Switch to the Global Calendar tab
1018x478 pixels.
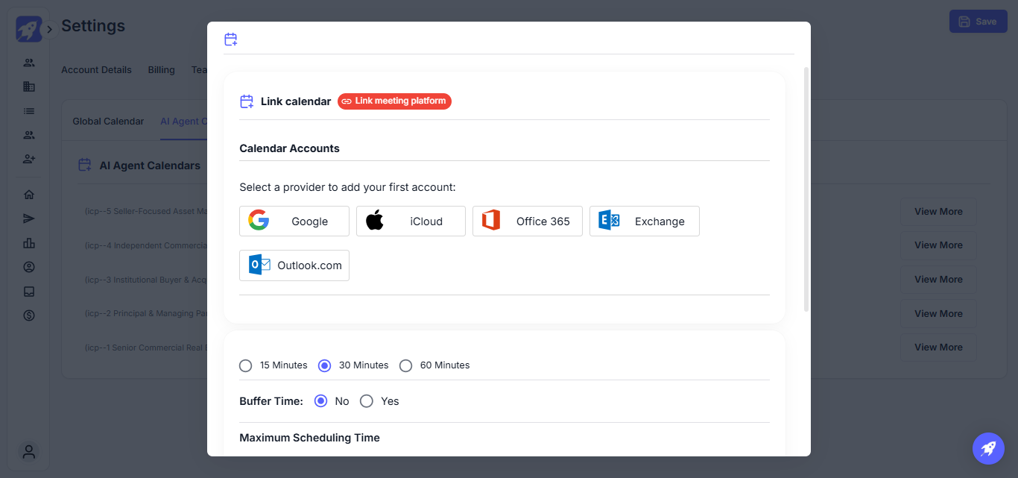pos(108,122)
